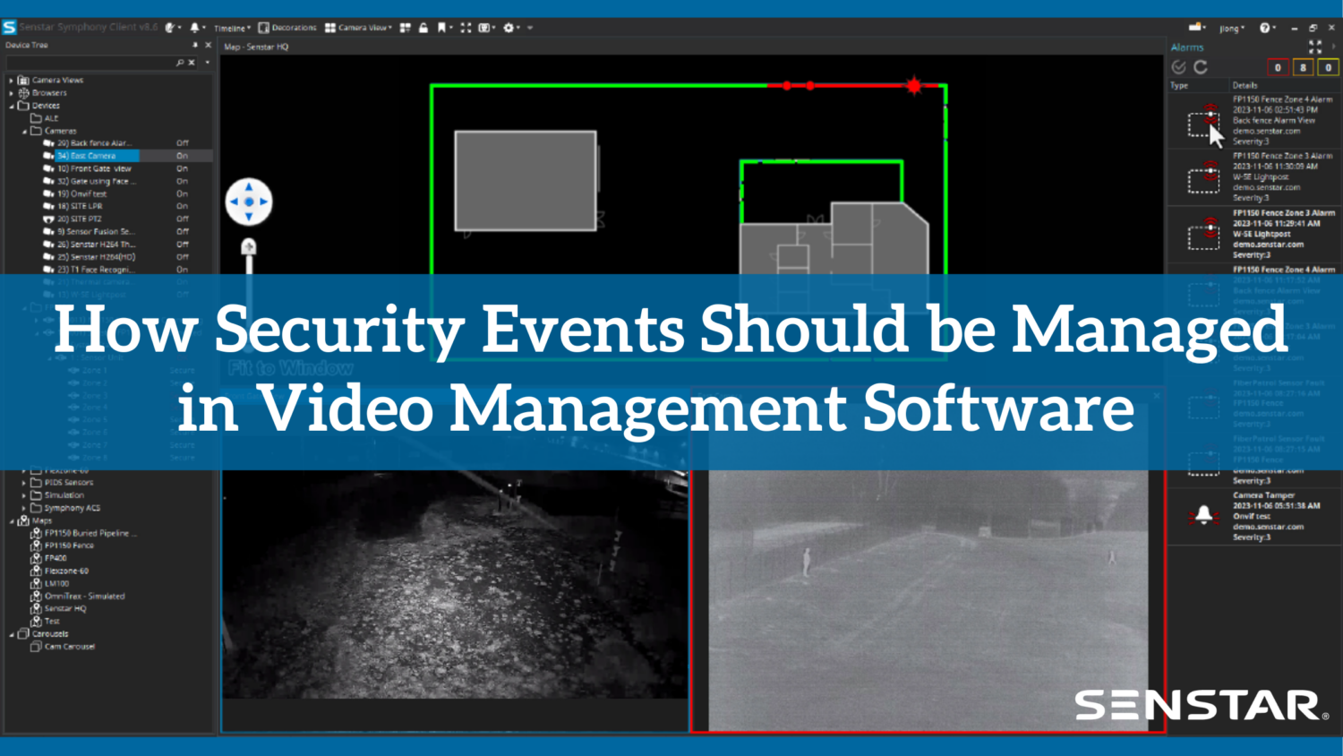Image resolution: width=1343 pixels, height=756 pixels.
Task: Refresh the Alarms list
Action: click(1200, 66)
